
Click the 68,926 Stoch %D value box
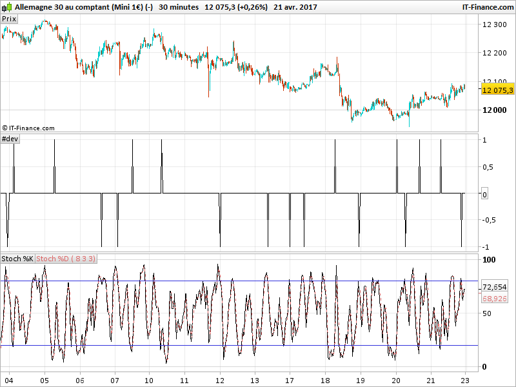coord(495,299)
